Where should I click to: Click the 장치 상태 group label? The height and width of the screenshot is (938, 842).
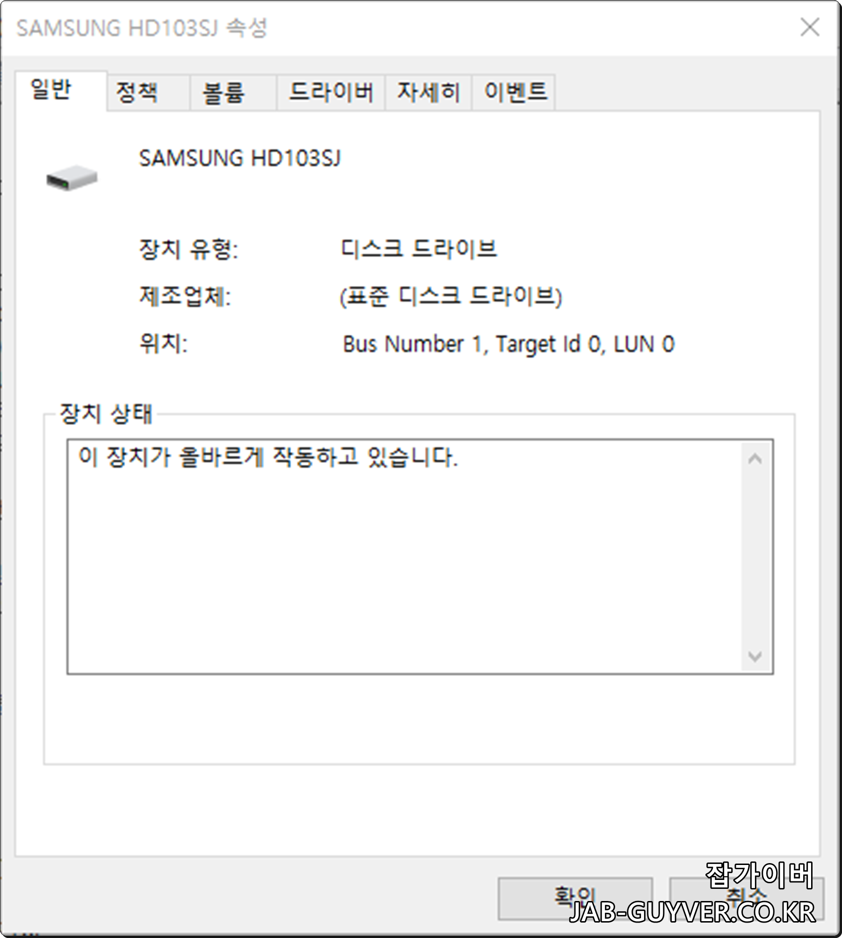[x=106, y=414]
